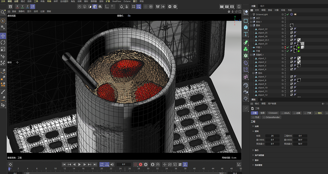Click the cube primitive icon
This screenshot has height=174, width=328.
(246, 27)
